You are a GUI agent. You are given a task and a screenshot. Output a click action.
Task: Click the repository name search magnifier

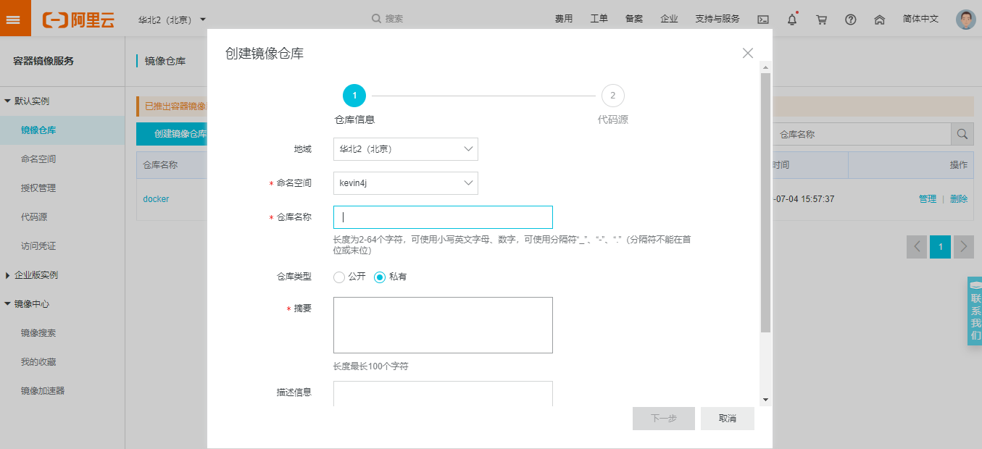(962, 133)
